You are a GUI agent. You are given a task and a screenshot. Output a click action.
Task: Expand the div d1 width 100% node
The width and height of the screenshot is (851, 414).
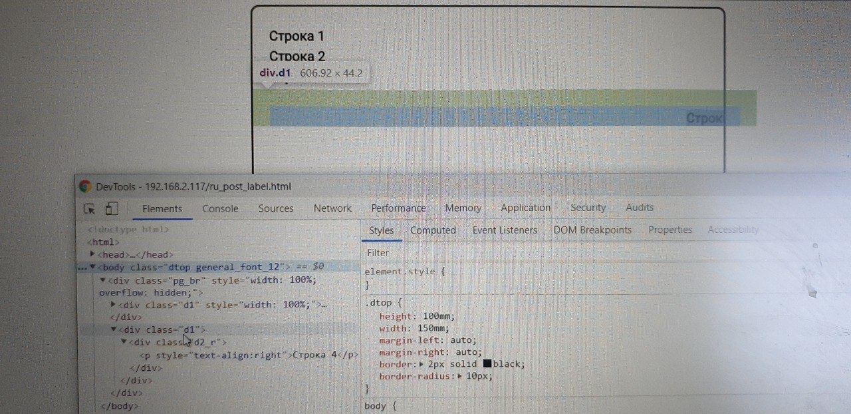click(x=114, y=304)
